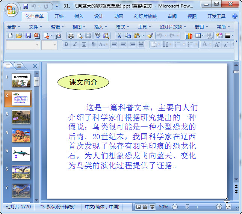
Task: Cut selection with the scissors icon
Action: tap(119, 36)
